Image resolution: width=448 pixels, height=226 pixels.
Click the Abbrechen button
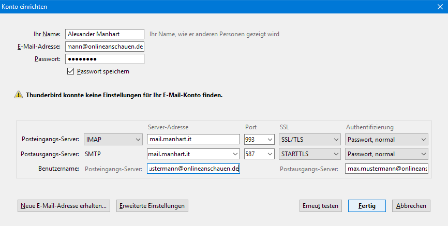point(411,206)
